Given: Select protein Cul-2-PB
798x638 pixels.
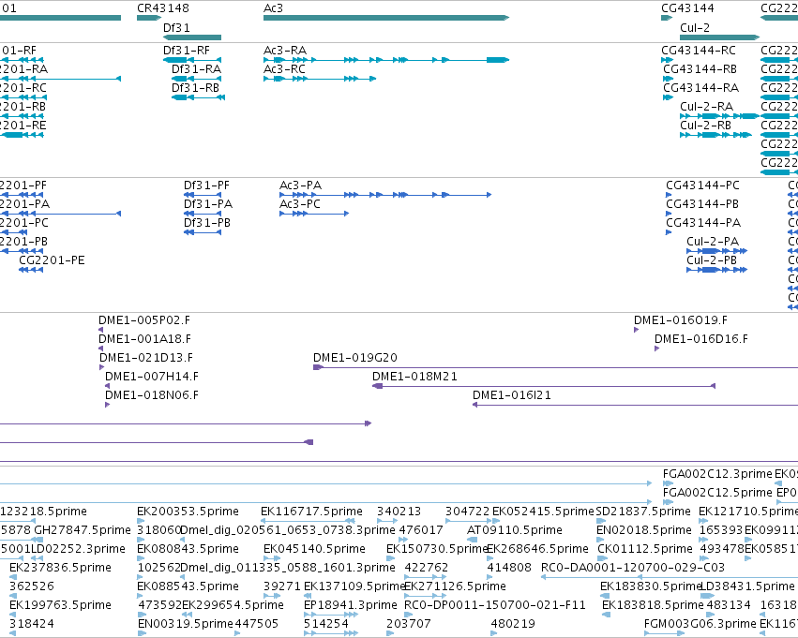Looking at the screenshot, I should coord(716,270).
